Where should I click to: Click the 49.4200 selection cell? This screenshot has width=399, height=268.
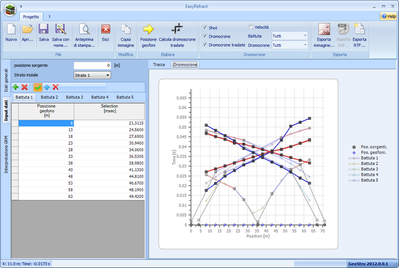click(109, 196)
